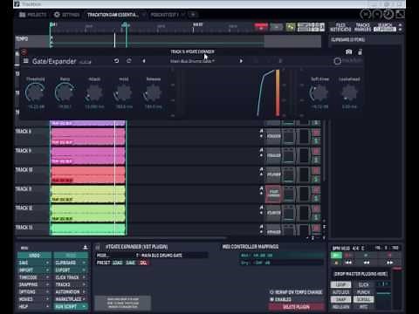This screenshot has width=419, height=314.
Task: Delete preset with Del button
Action: 143,263
